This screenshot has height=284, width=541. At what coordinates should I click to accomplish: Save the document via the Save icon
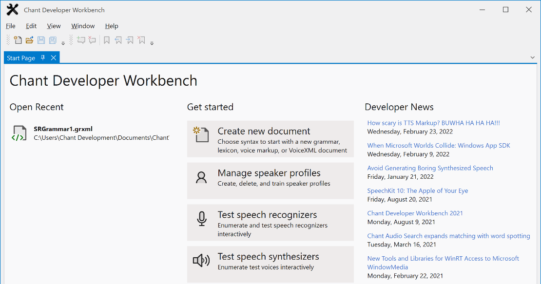tap(41, 40)
